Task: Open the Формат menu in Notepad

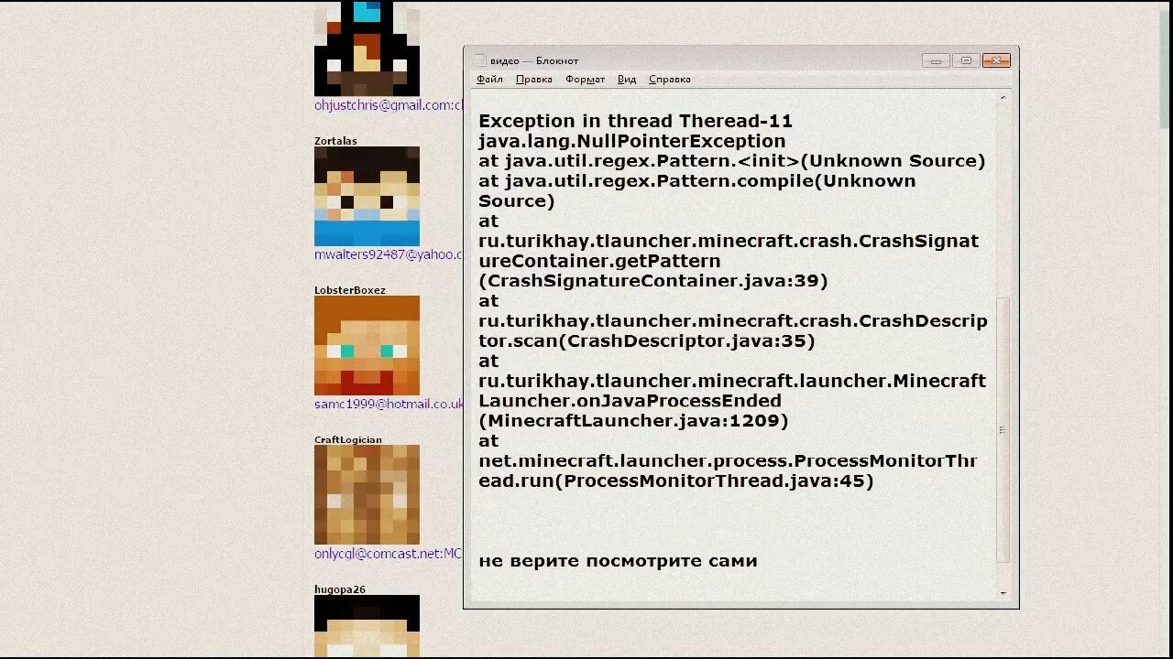Action: tap(585, 80)
